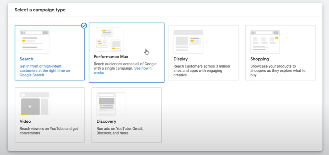Click the Video campaign illustration icon

(x=34, y=104)
